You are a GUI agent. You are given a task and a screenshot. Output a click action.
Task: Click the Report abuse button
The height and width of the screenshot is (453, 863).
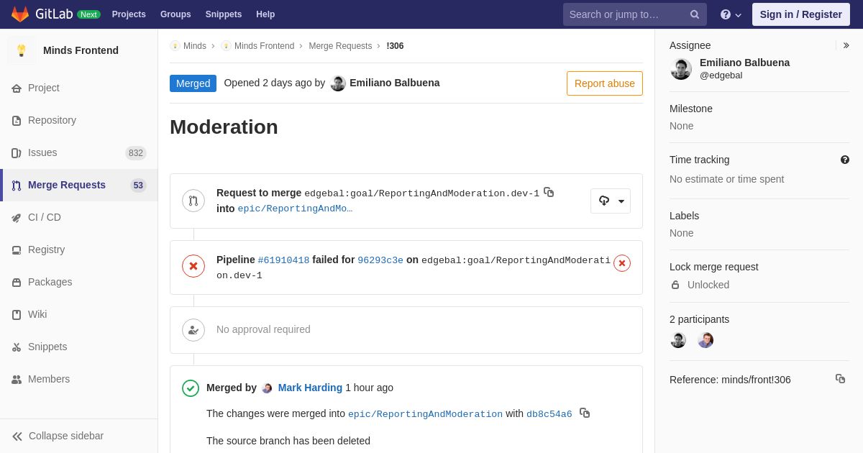pyautogui.click(x=605, y=83)
